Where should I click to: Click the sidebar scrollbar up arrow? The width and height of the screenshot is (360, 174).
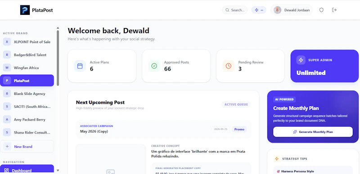pyautogui.click(x=58, y=28)
